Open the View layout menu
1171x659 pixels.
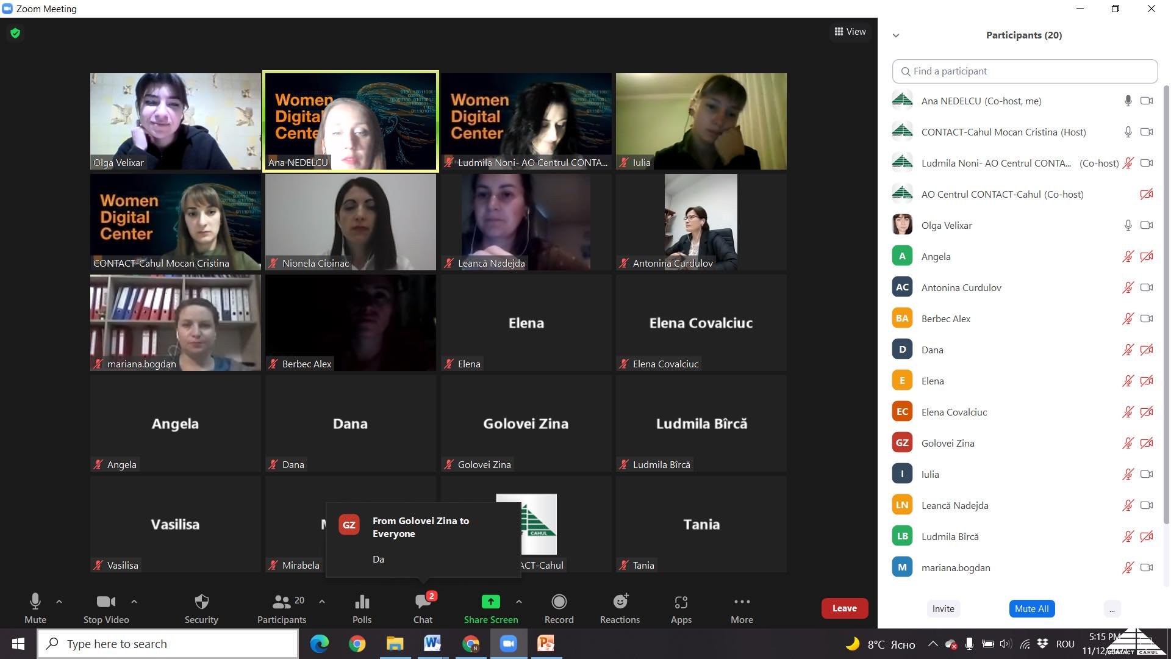pos(850,32)
